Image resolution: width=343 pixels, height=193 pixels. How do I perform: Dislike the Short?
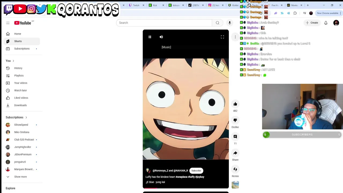point(235,120)
